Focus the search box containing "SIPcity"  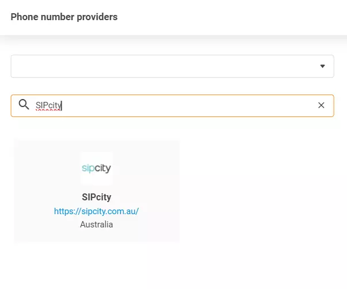coord(173,105)
